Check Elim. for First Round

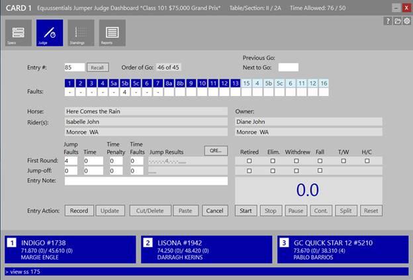point(273,161)
